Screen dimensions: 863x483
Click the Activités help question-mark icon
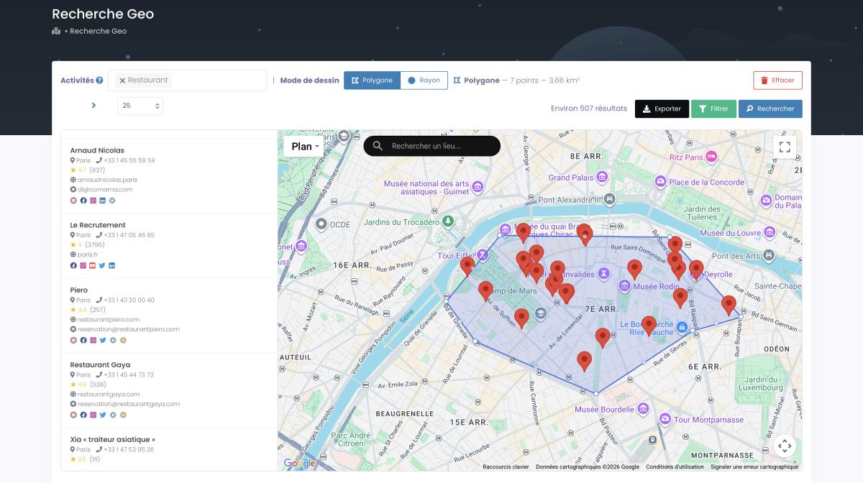[x=99, y=80]
